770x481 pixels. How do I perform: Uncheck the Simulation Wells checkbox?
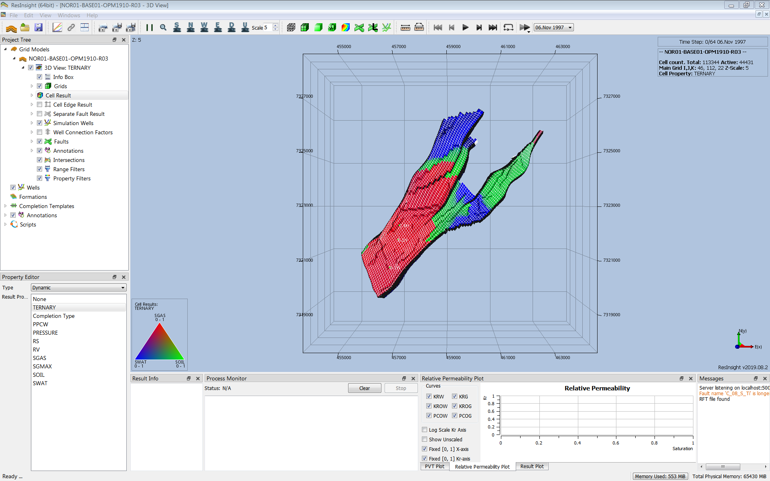click(40, 123)
